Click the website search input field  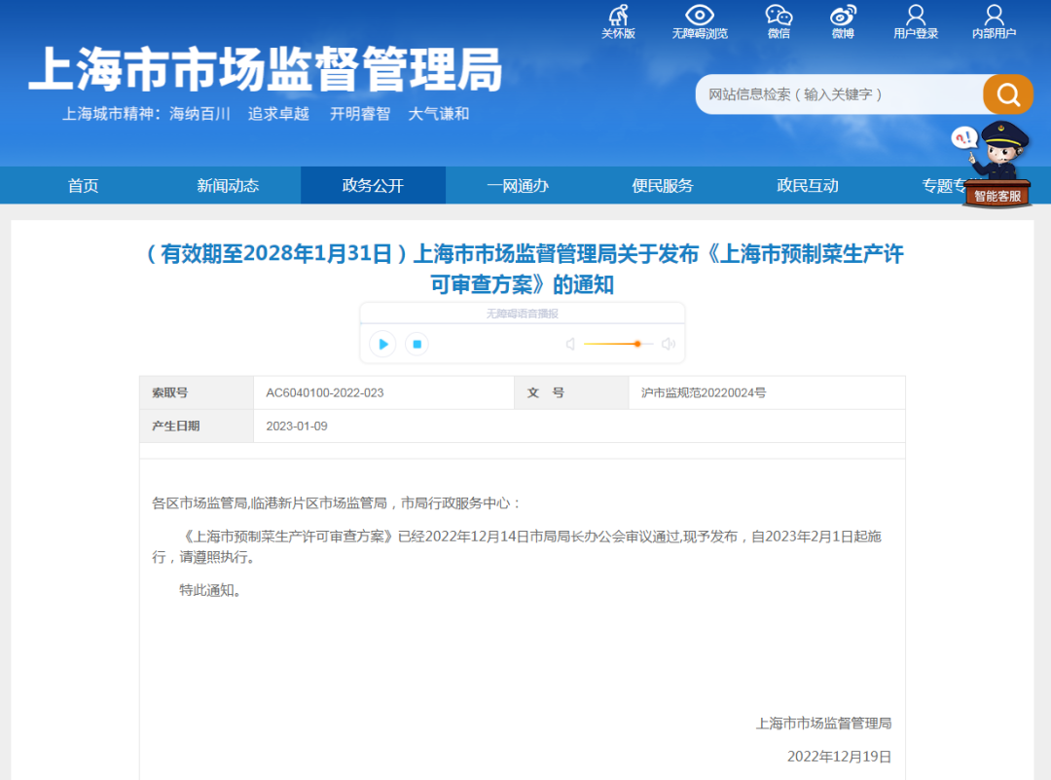(837, 94)
